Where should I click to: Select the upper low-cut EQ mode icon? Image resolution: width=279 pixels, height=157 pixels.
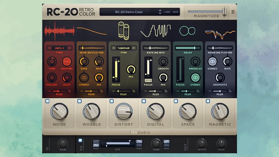(x=96, y=141)
